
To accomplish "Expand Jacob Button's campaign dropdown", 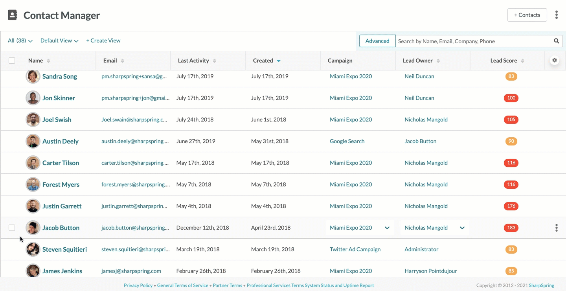I will [387, 228].
